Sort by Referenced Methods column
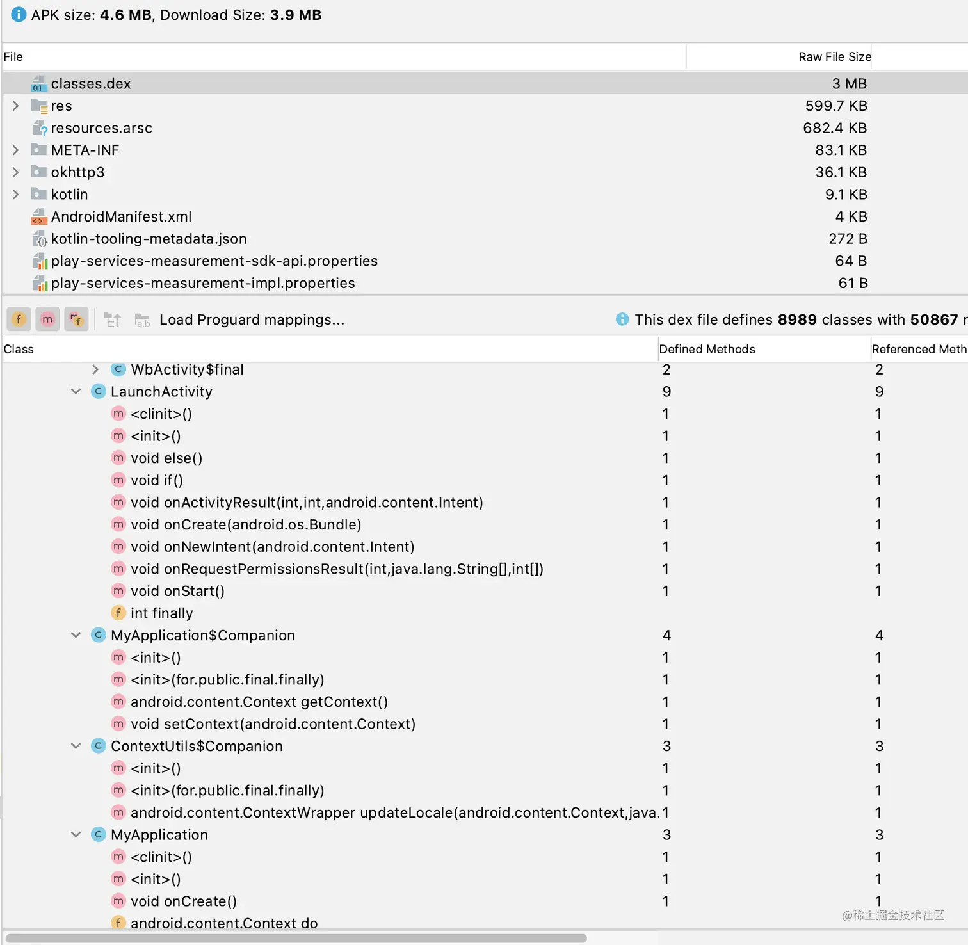968x945 pixels. pyautogui.click(x=919, y=349)
